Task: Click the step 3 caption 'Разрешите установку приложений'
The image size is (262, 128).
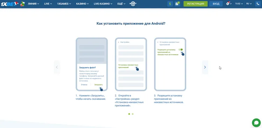Action: click(168, 97)
